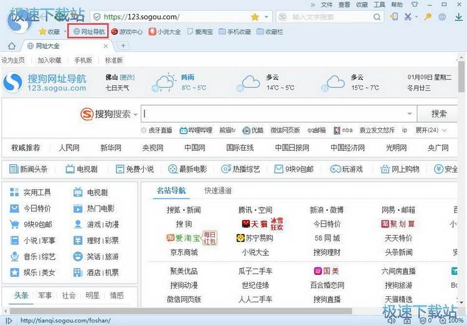Open 优酷 hot link
This screenshot has height=326, width=467.
(x=253, y=130)
